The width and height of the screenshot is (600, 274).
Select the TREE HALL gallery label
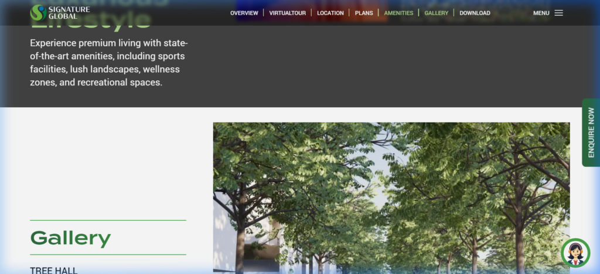[53, 270]
